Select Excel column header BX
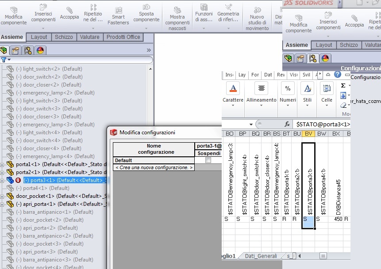The width and height of the screenshot is (381, 269). [336, 134]
